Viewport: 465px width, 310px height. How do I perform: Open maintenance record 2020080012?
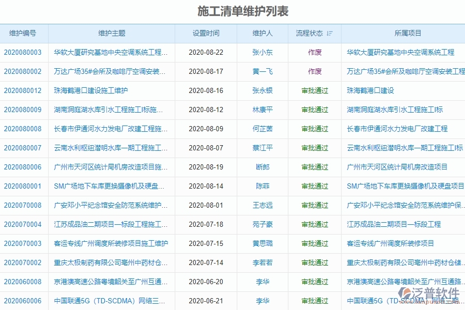[x=23, y=91]
